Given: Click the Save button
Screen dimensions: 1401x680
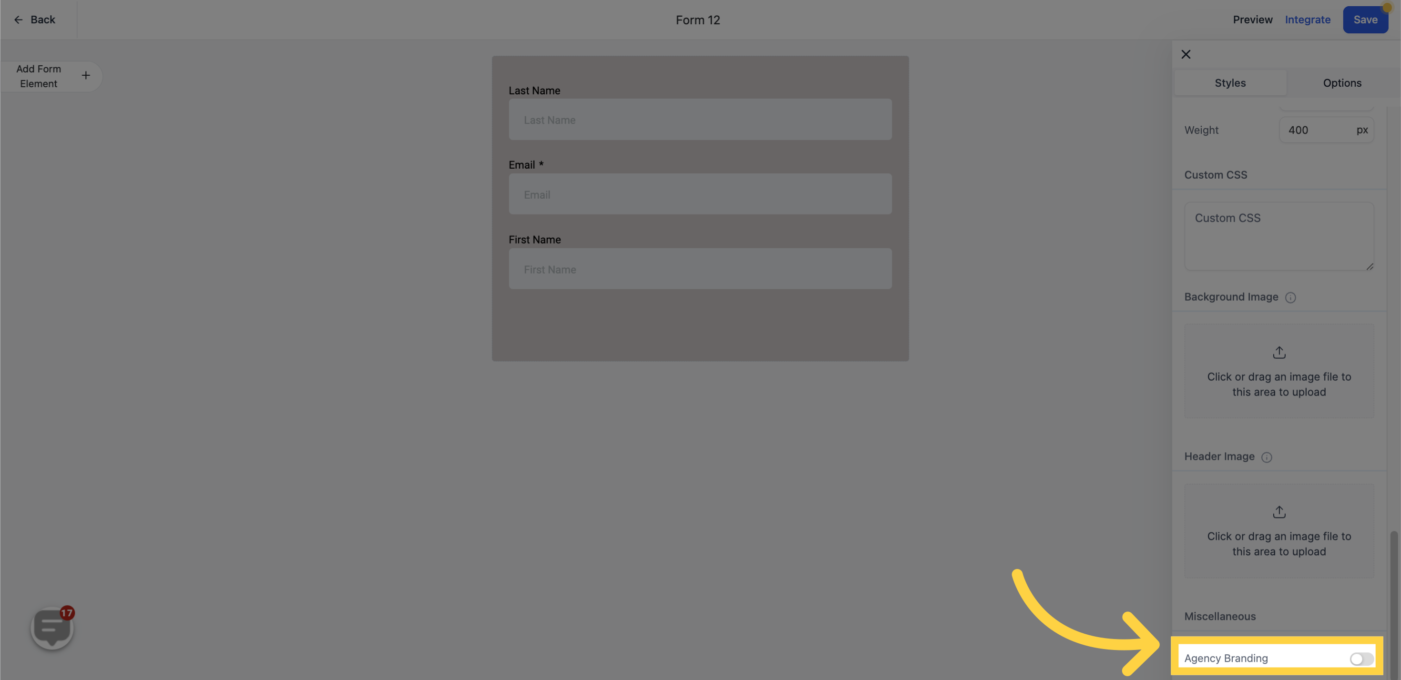Looking at the screenshot, I should [x=1365, y=20].
